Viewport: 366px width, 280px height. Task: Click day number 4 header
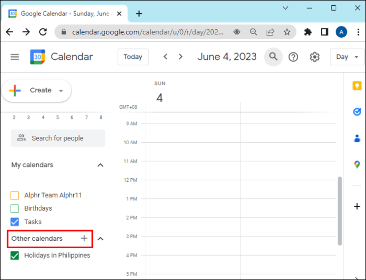160,98
